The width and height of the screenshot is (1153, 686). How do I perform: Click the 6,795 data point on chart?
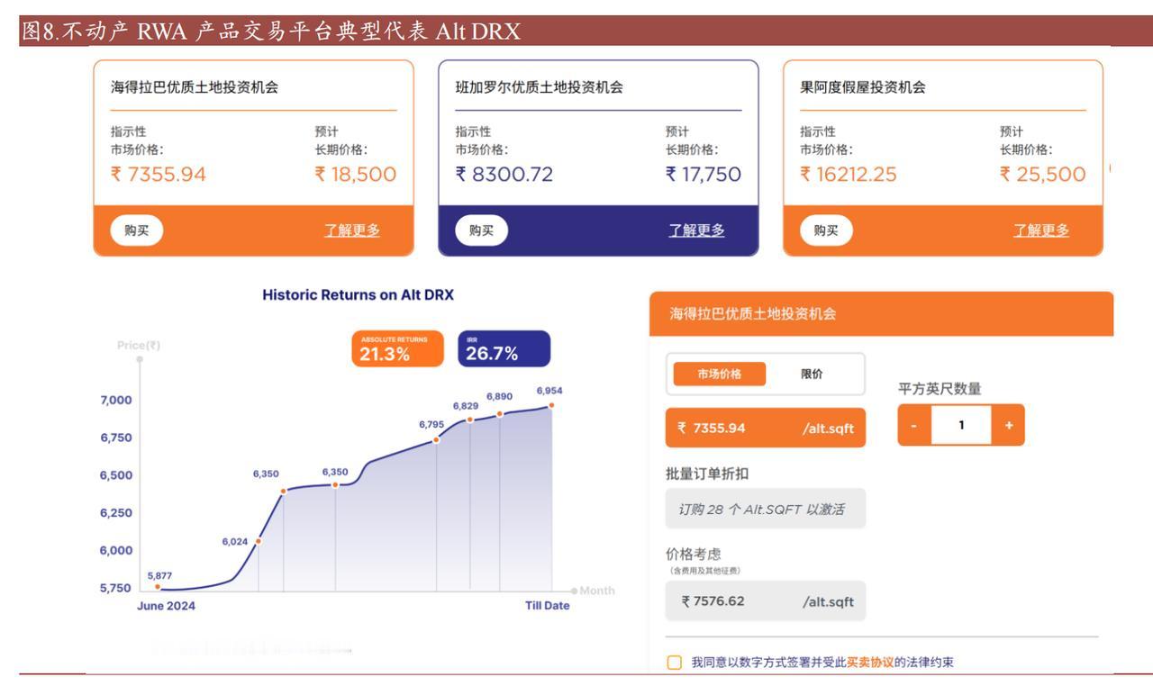pos(437,439)
